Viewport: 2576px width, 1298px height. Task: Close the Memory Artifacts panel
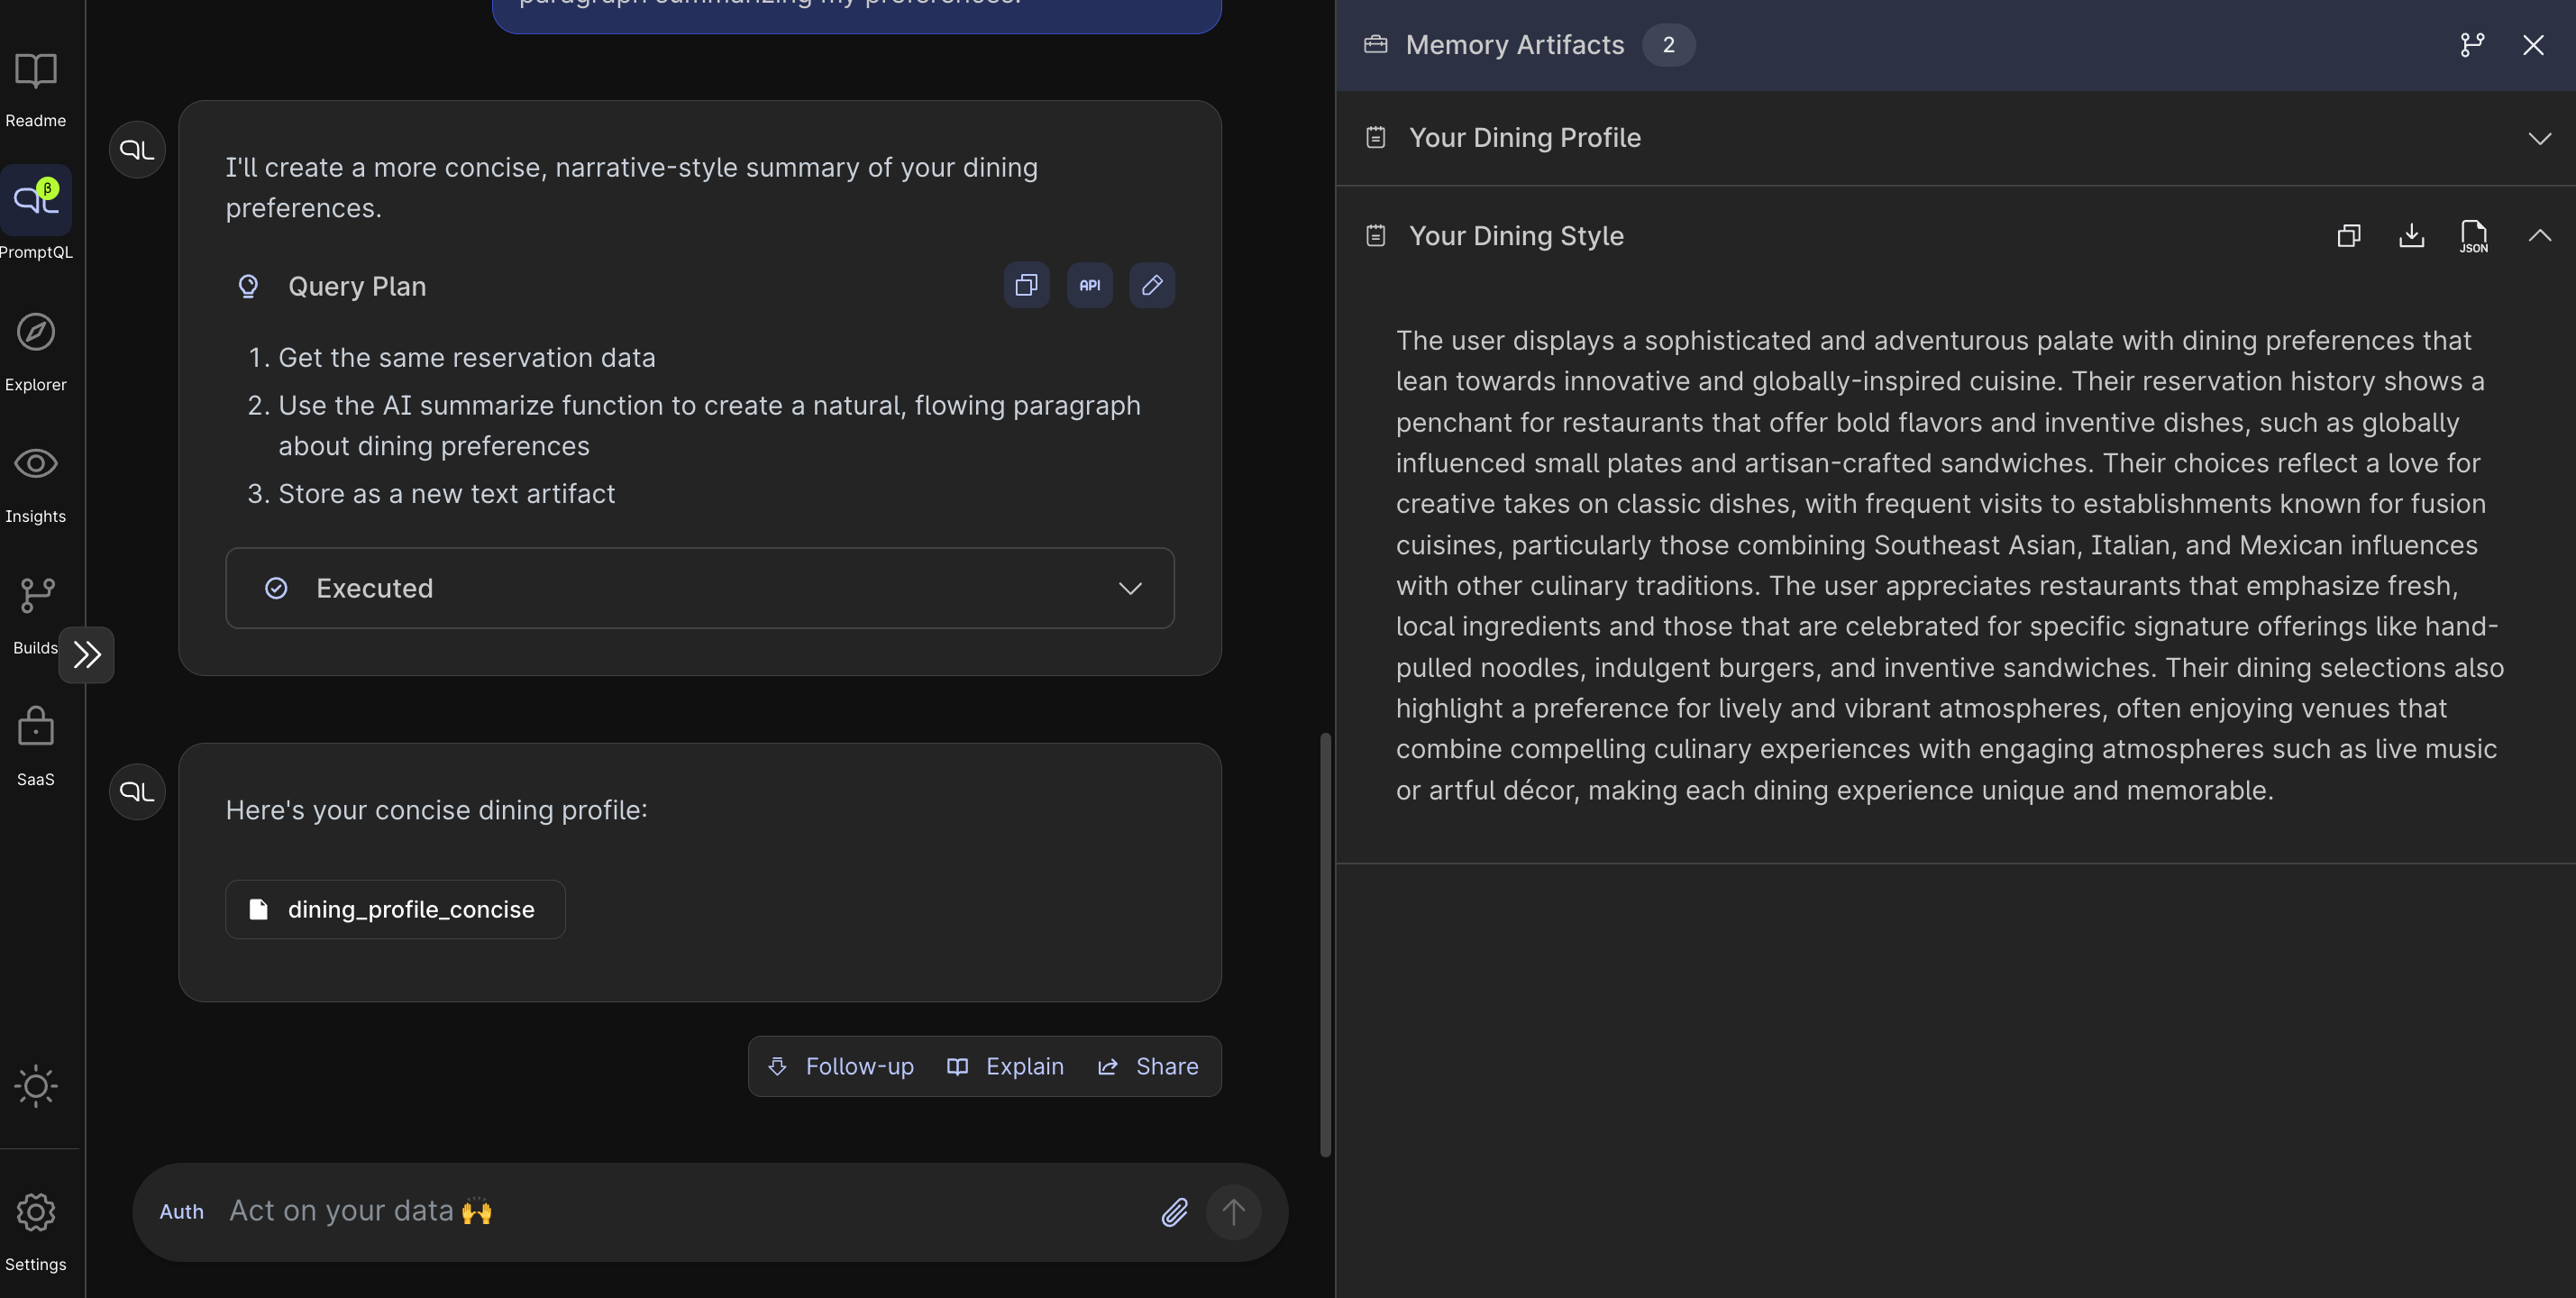click(x=2533, y=45)
